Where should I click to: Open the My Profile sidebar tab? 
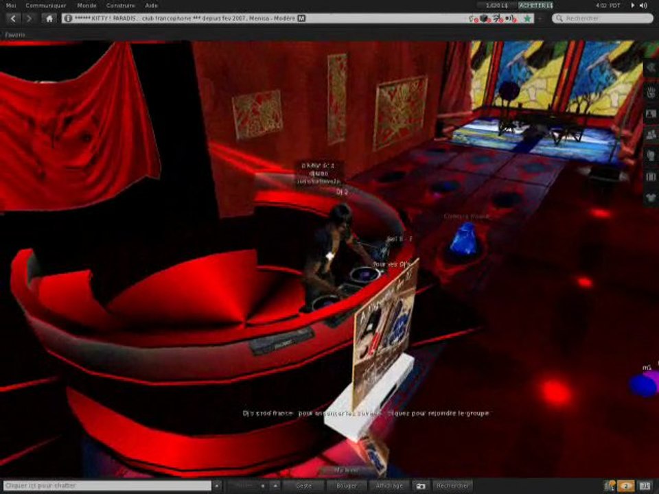point(651,113)
